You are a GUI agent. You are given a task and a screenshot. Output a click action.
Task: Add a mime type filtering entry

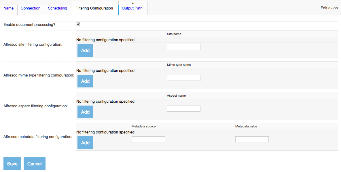pos(85,81)
